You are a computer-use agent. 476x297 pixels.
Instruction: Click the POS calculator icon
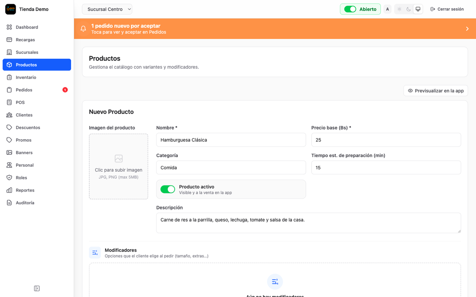pyautogui.click(x=9, y=102)
